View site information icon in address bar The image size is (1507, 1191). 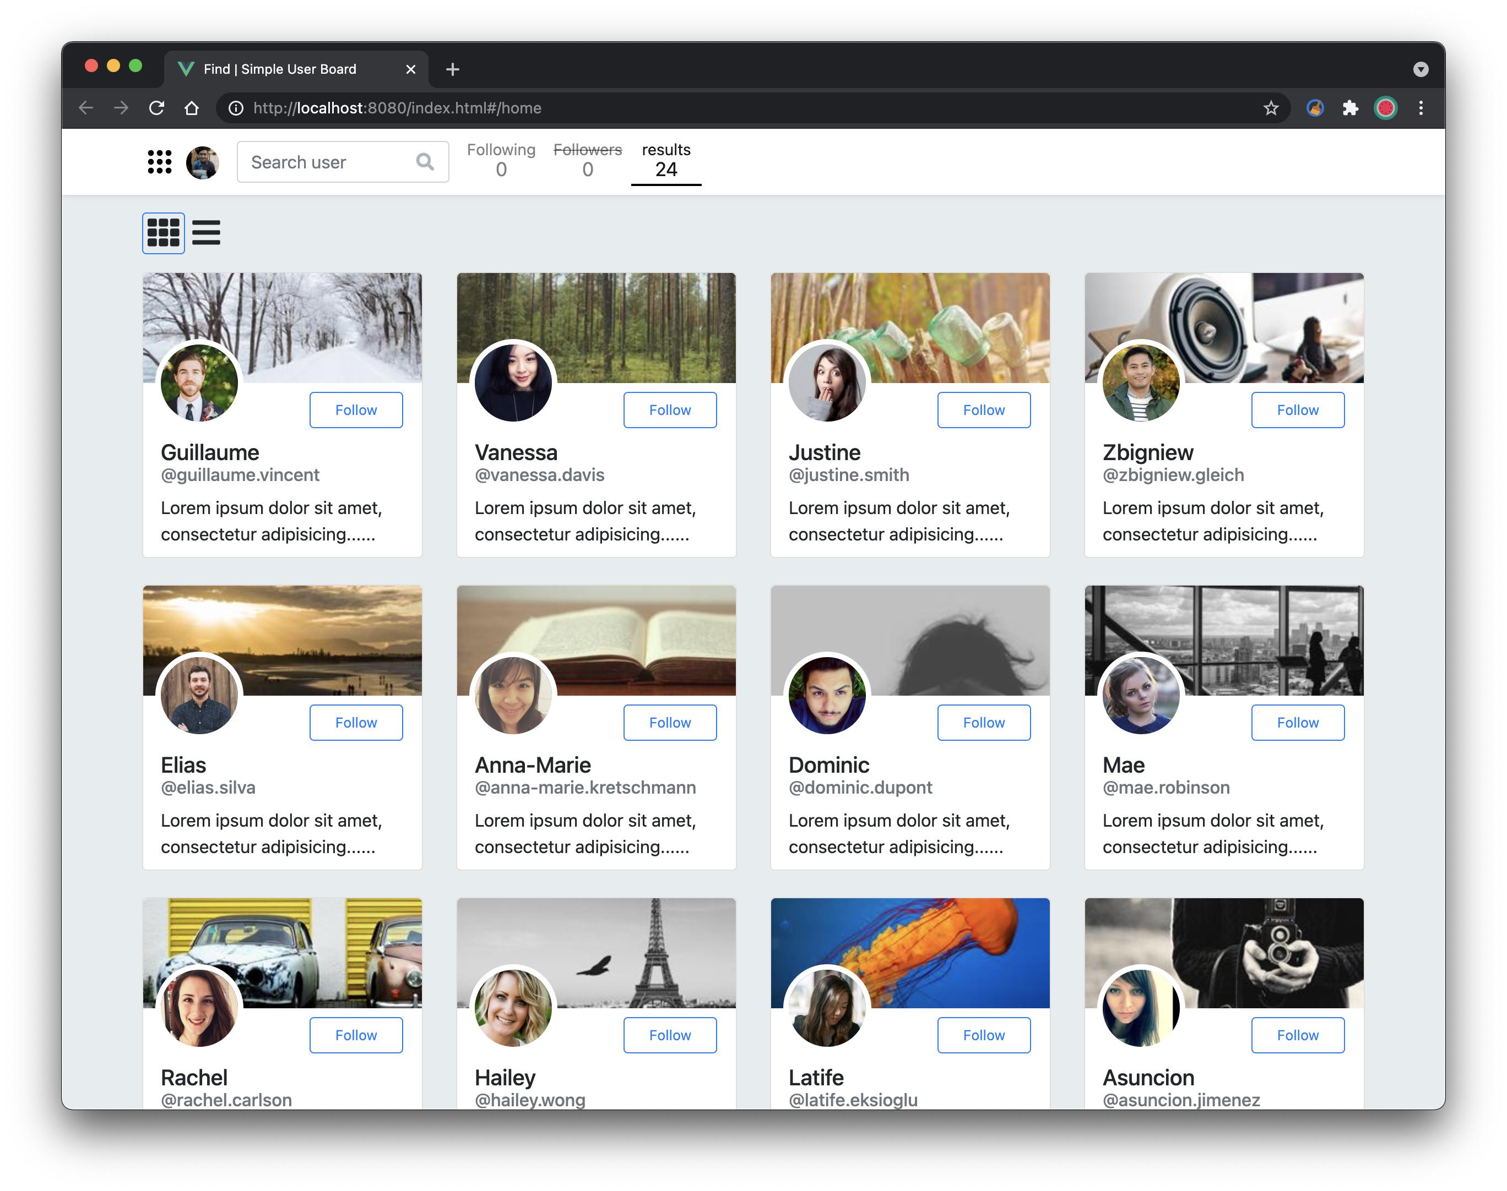(x=236, y=108)
